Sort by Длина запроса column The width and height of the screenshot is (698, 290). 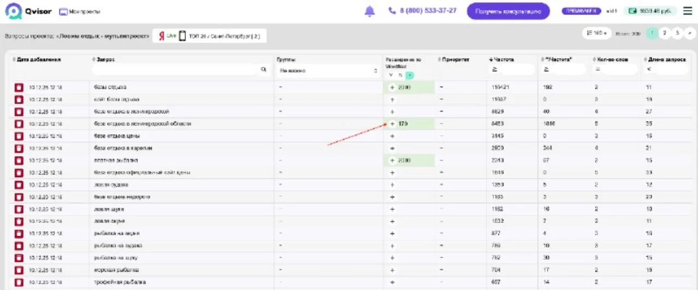(665, 59)
